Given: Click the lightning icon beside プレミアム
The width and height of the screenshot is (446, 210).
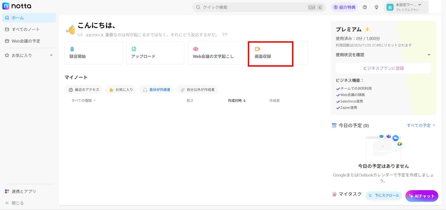Looking at the screenshot, I should click(x=367, y=29).
